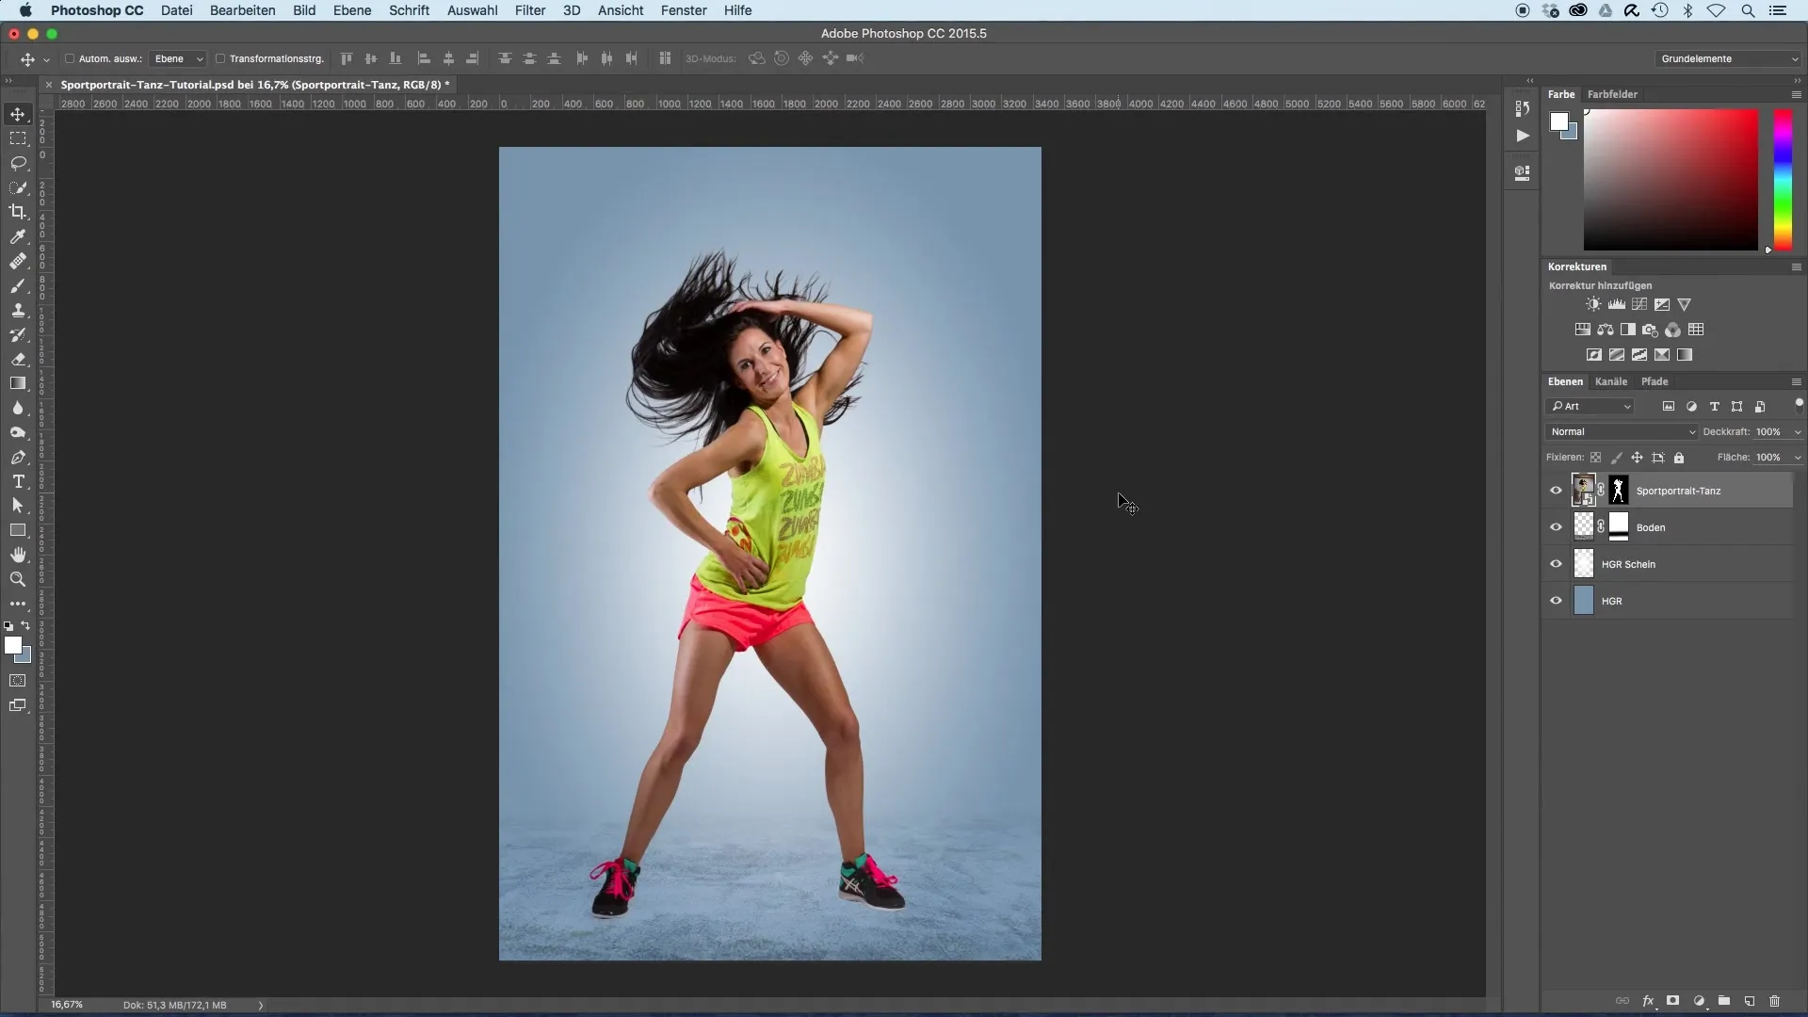1808x1017 pixels.
Task: Add a layer mask from Layers footer
Action: coord(1673,1001)
